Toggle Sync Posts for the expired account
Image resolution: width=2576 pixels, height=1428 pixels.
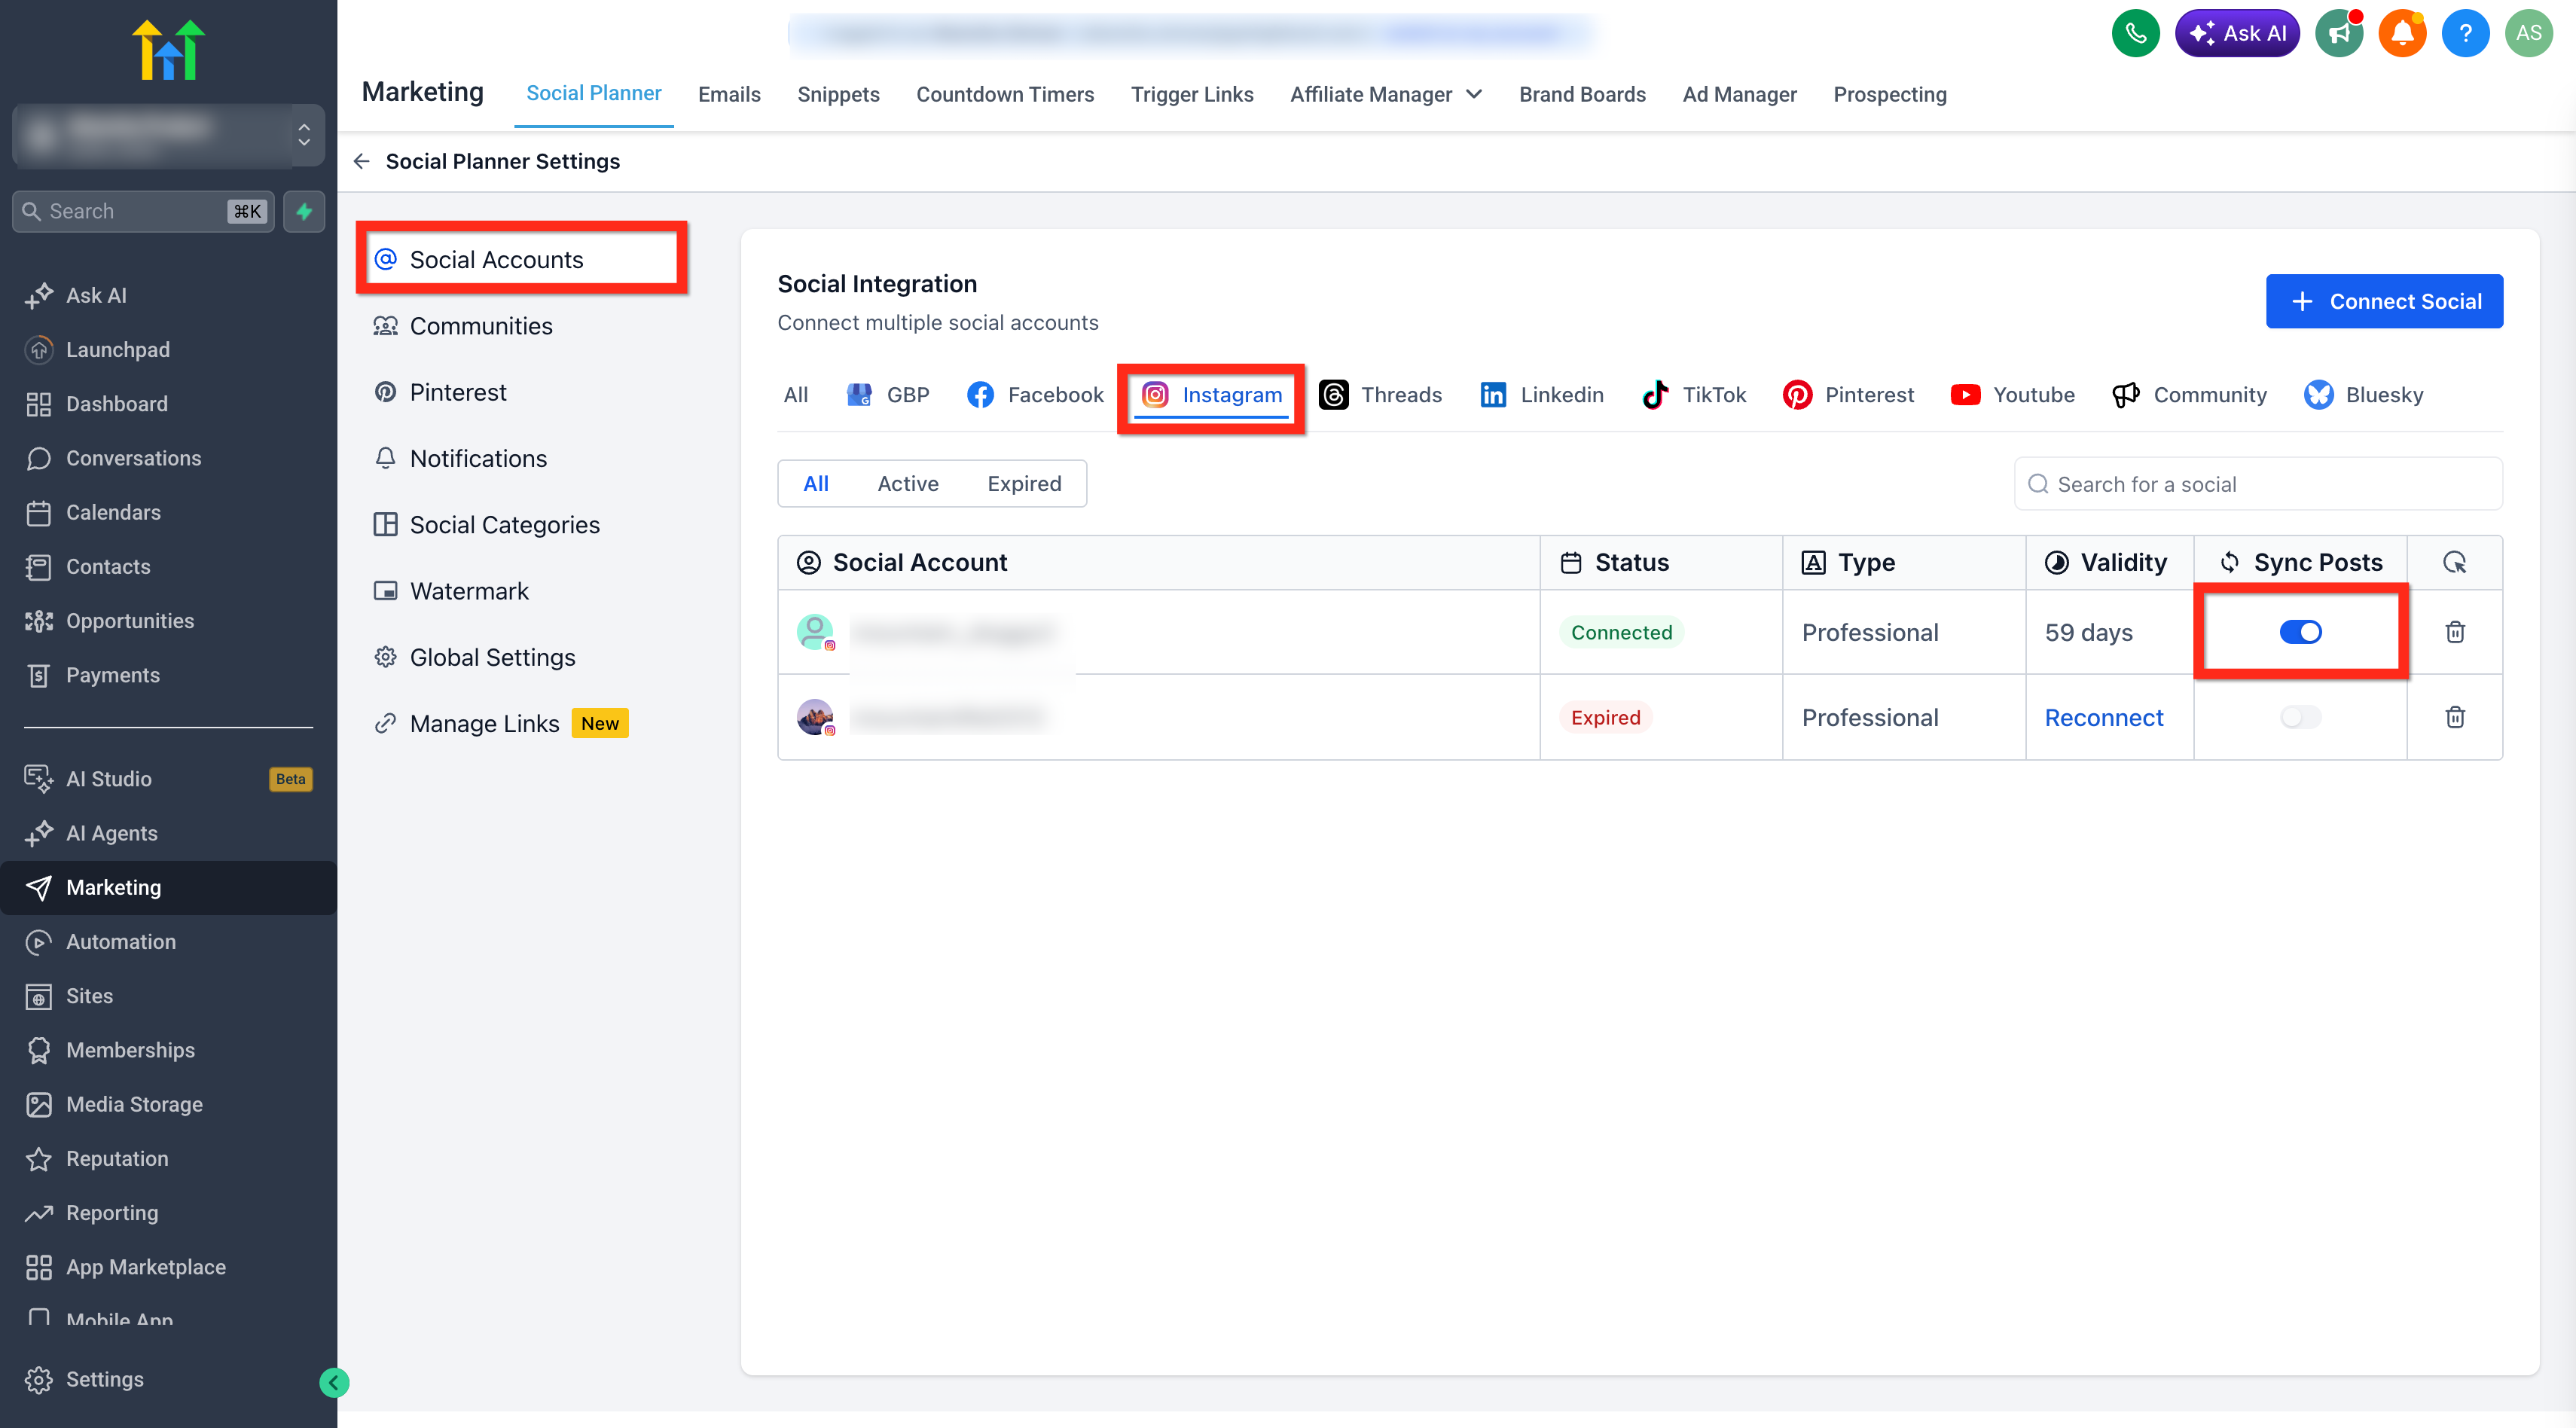2300,717
